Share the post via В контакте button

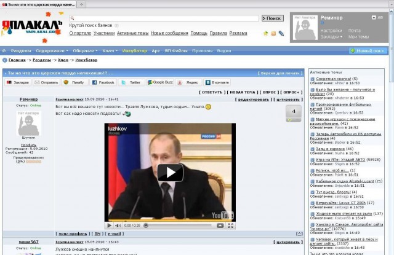click(x=217, y=82)
